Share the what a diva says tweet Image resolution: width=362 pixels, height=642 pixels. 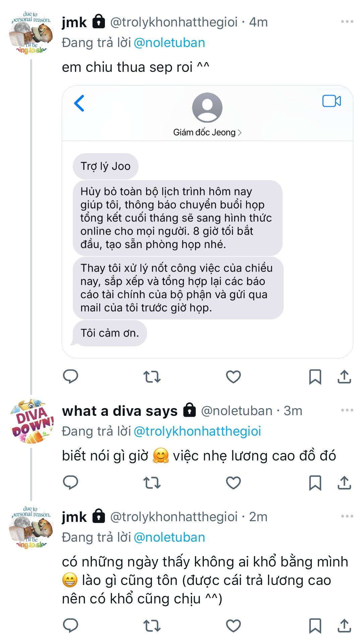click(344, 483)
